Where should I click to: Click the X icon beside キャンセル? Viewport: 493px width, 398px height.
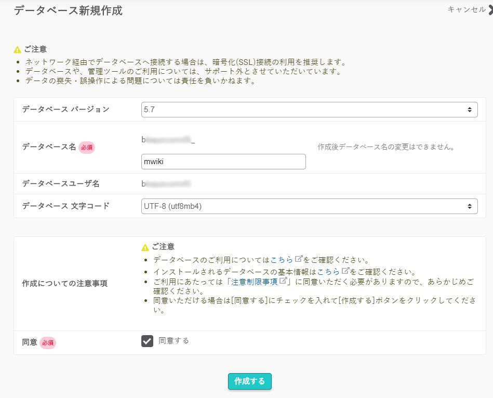(x=490, y=9)
